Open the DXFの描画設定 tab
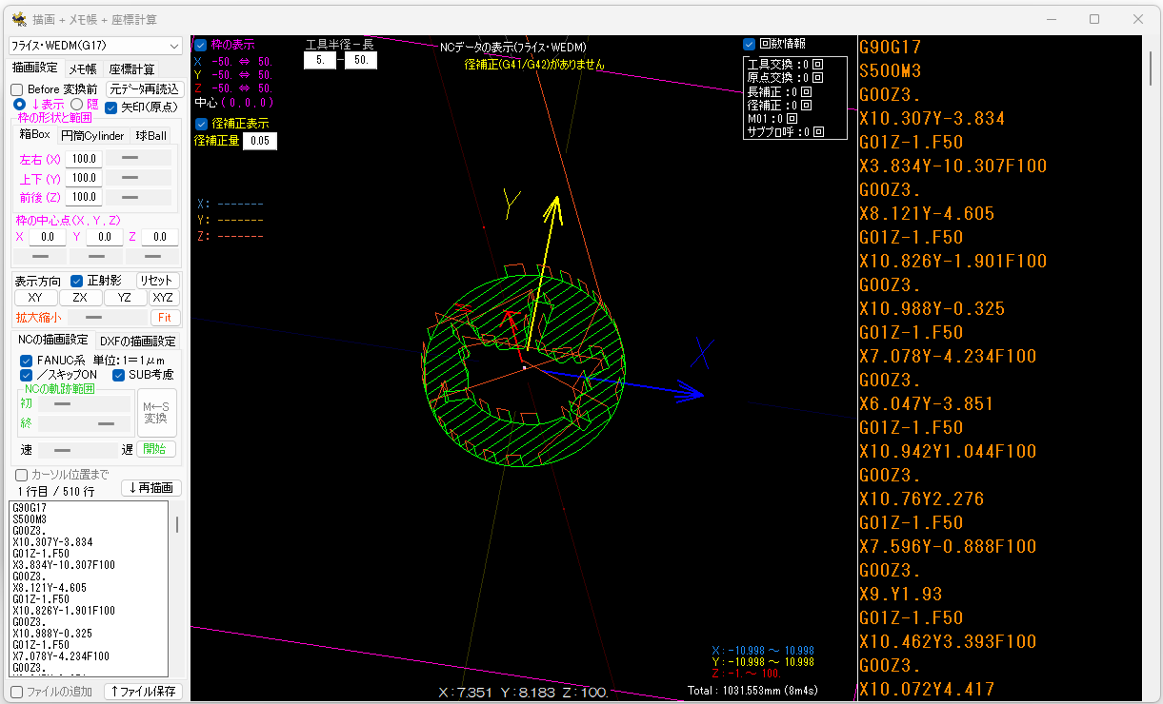 138,341
